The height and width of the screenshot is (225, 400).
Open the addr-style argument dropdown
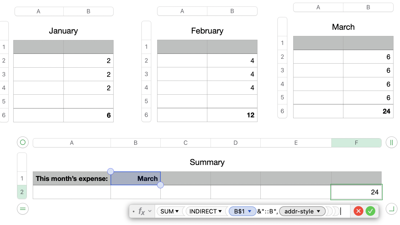click(x=302, y=211)
